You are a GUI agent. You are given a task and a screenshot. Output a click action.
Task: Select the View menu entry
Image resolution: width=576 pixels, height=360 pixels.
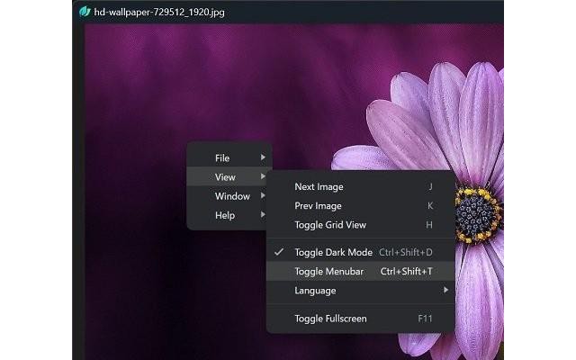click(x=229, y=177)
